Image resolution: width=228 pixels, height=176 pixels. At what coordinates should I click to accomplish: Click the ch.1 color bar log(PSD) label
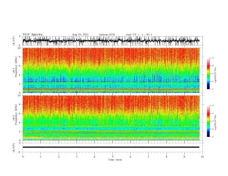[216, 75]
